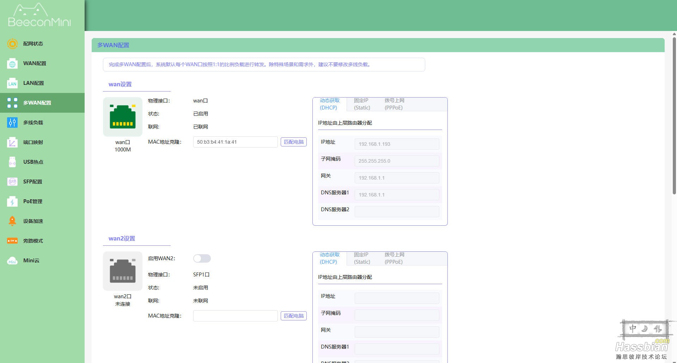Click the WAN配置 globe icon
The width and height of the screenshot is (677, 363).
coord(12,63)
